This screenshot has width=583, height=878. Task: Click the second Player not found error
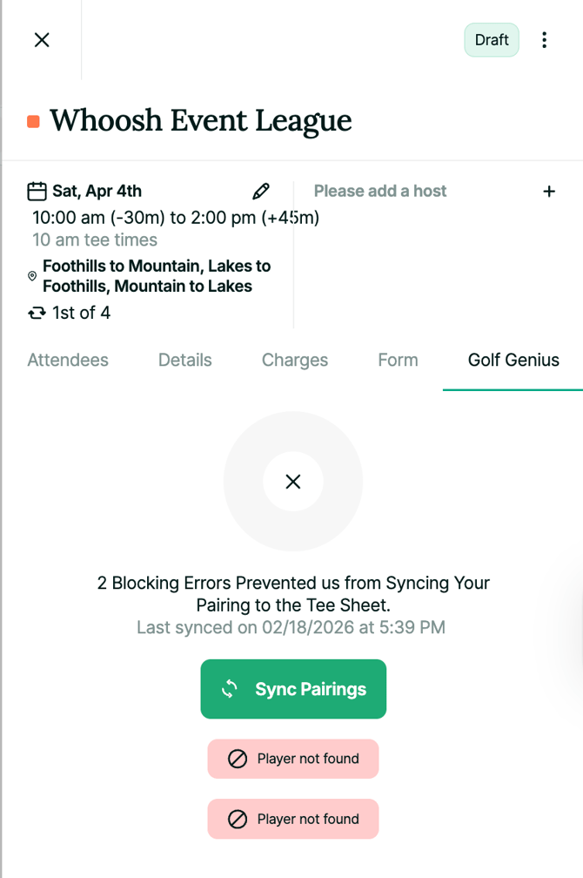(293, 819)
